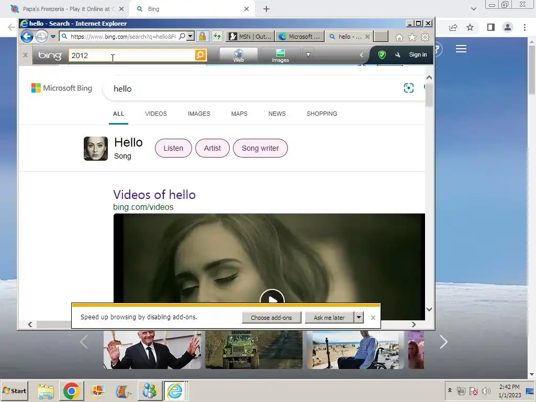Select the VIDEOS results tab
Image resolution: width=536 pixels, height=402 pixels.
(156, 114)
